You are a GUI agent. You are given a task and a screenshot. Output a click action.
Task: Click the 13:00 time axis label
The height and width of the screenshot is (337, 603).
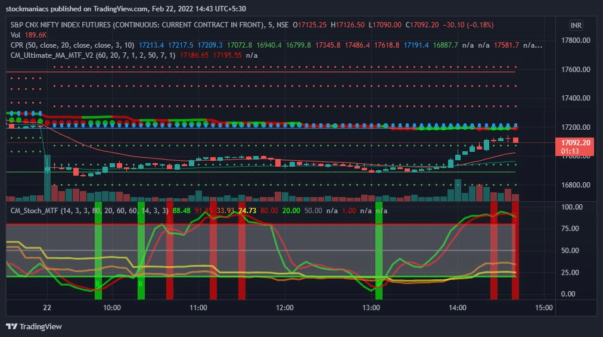coord(371,308)
